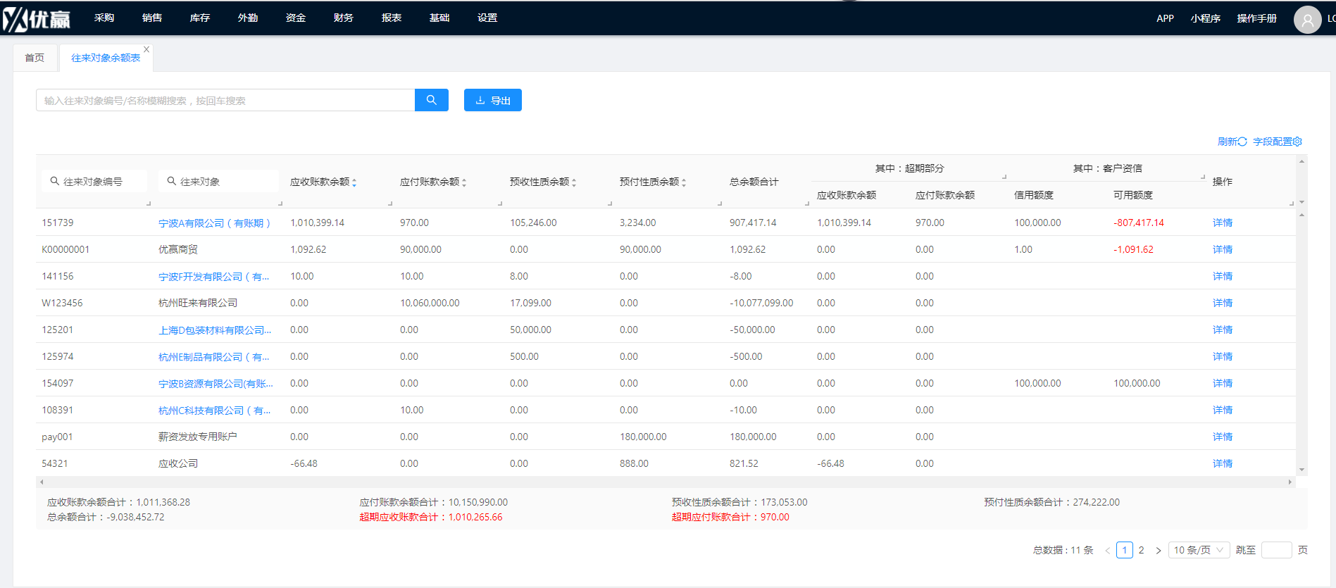This screenshot has height=588, width=1336.
Task: Open 宁波F开发有限公司 link
Action: pos(214,277)
